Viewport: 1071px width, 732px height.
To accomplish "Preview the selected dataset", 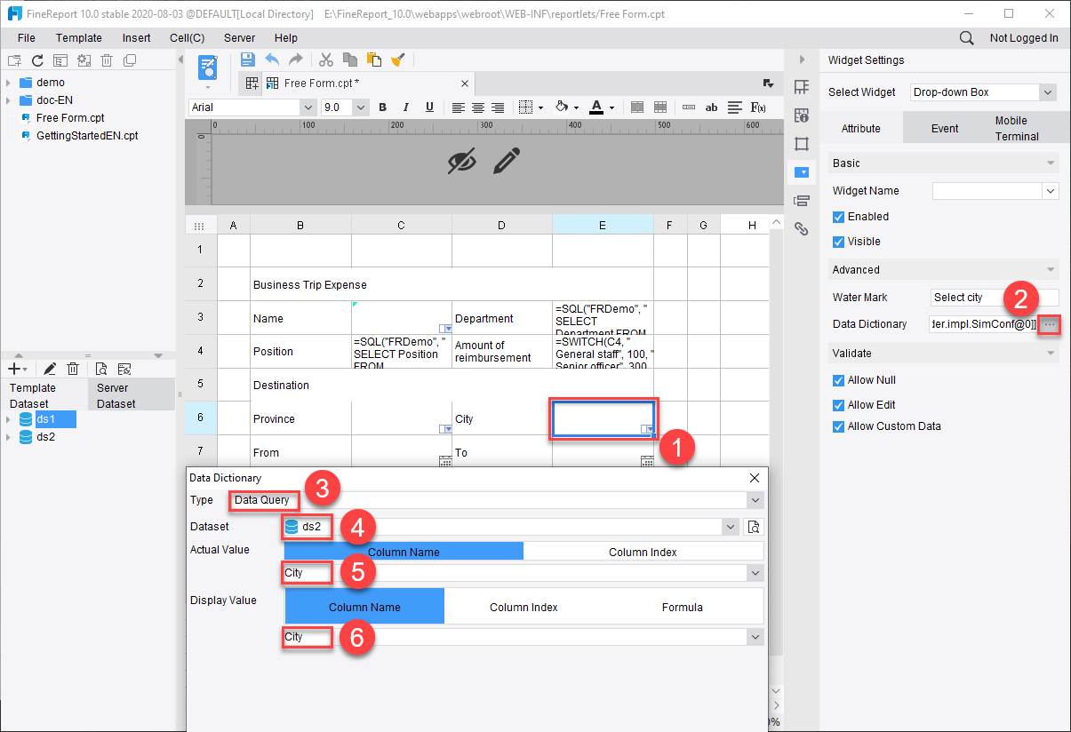I will (x=101, y=369).
